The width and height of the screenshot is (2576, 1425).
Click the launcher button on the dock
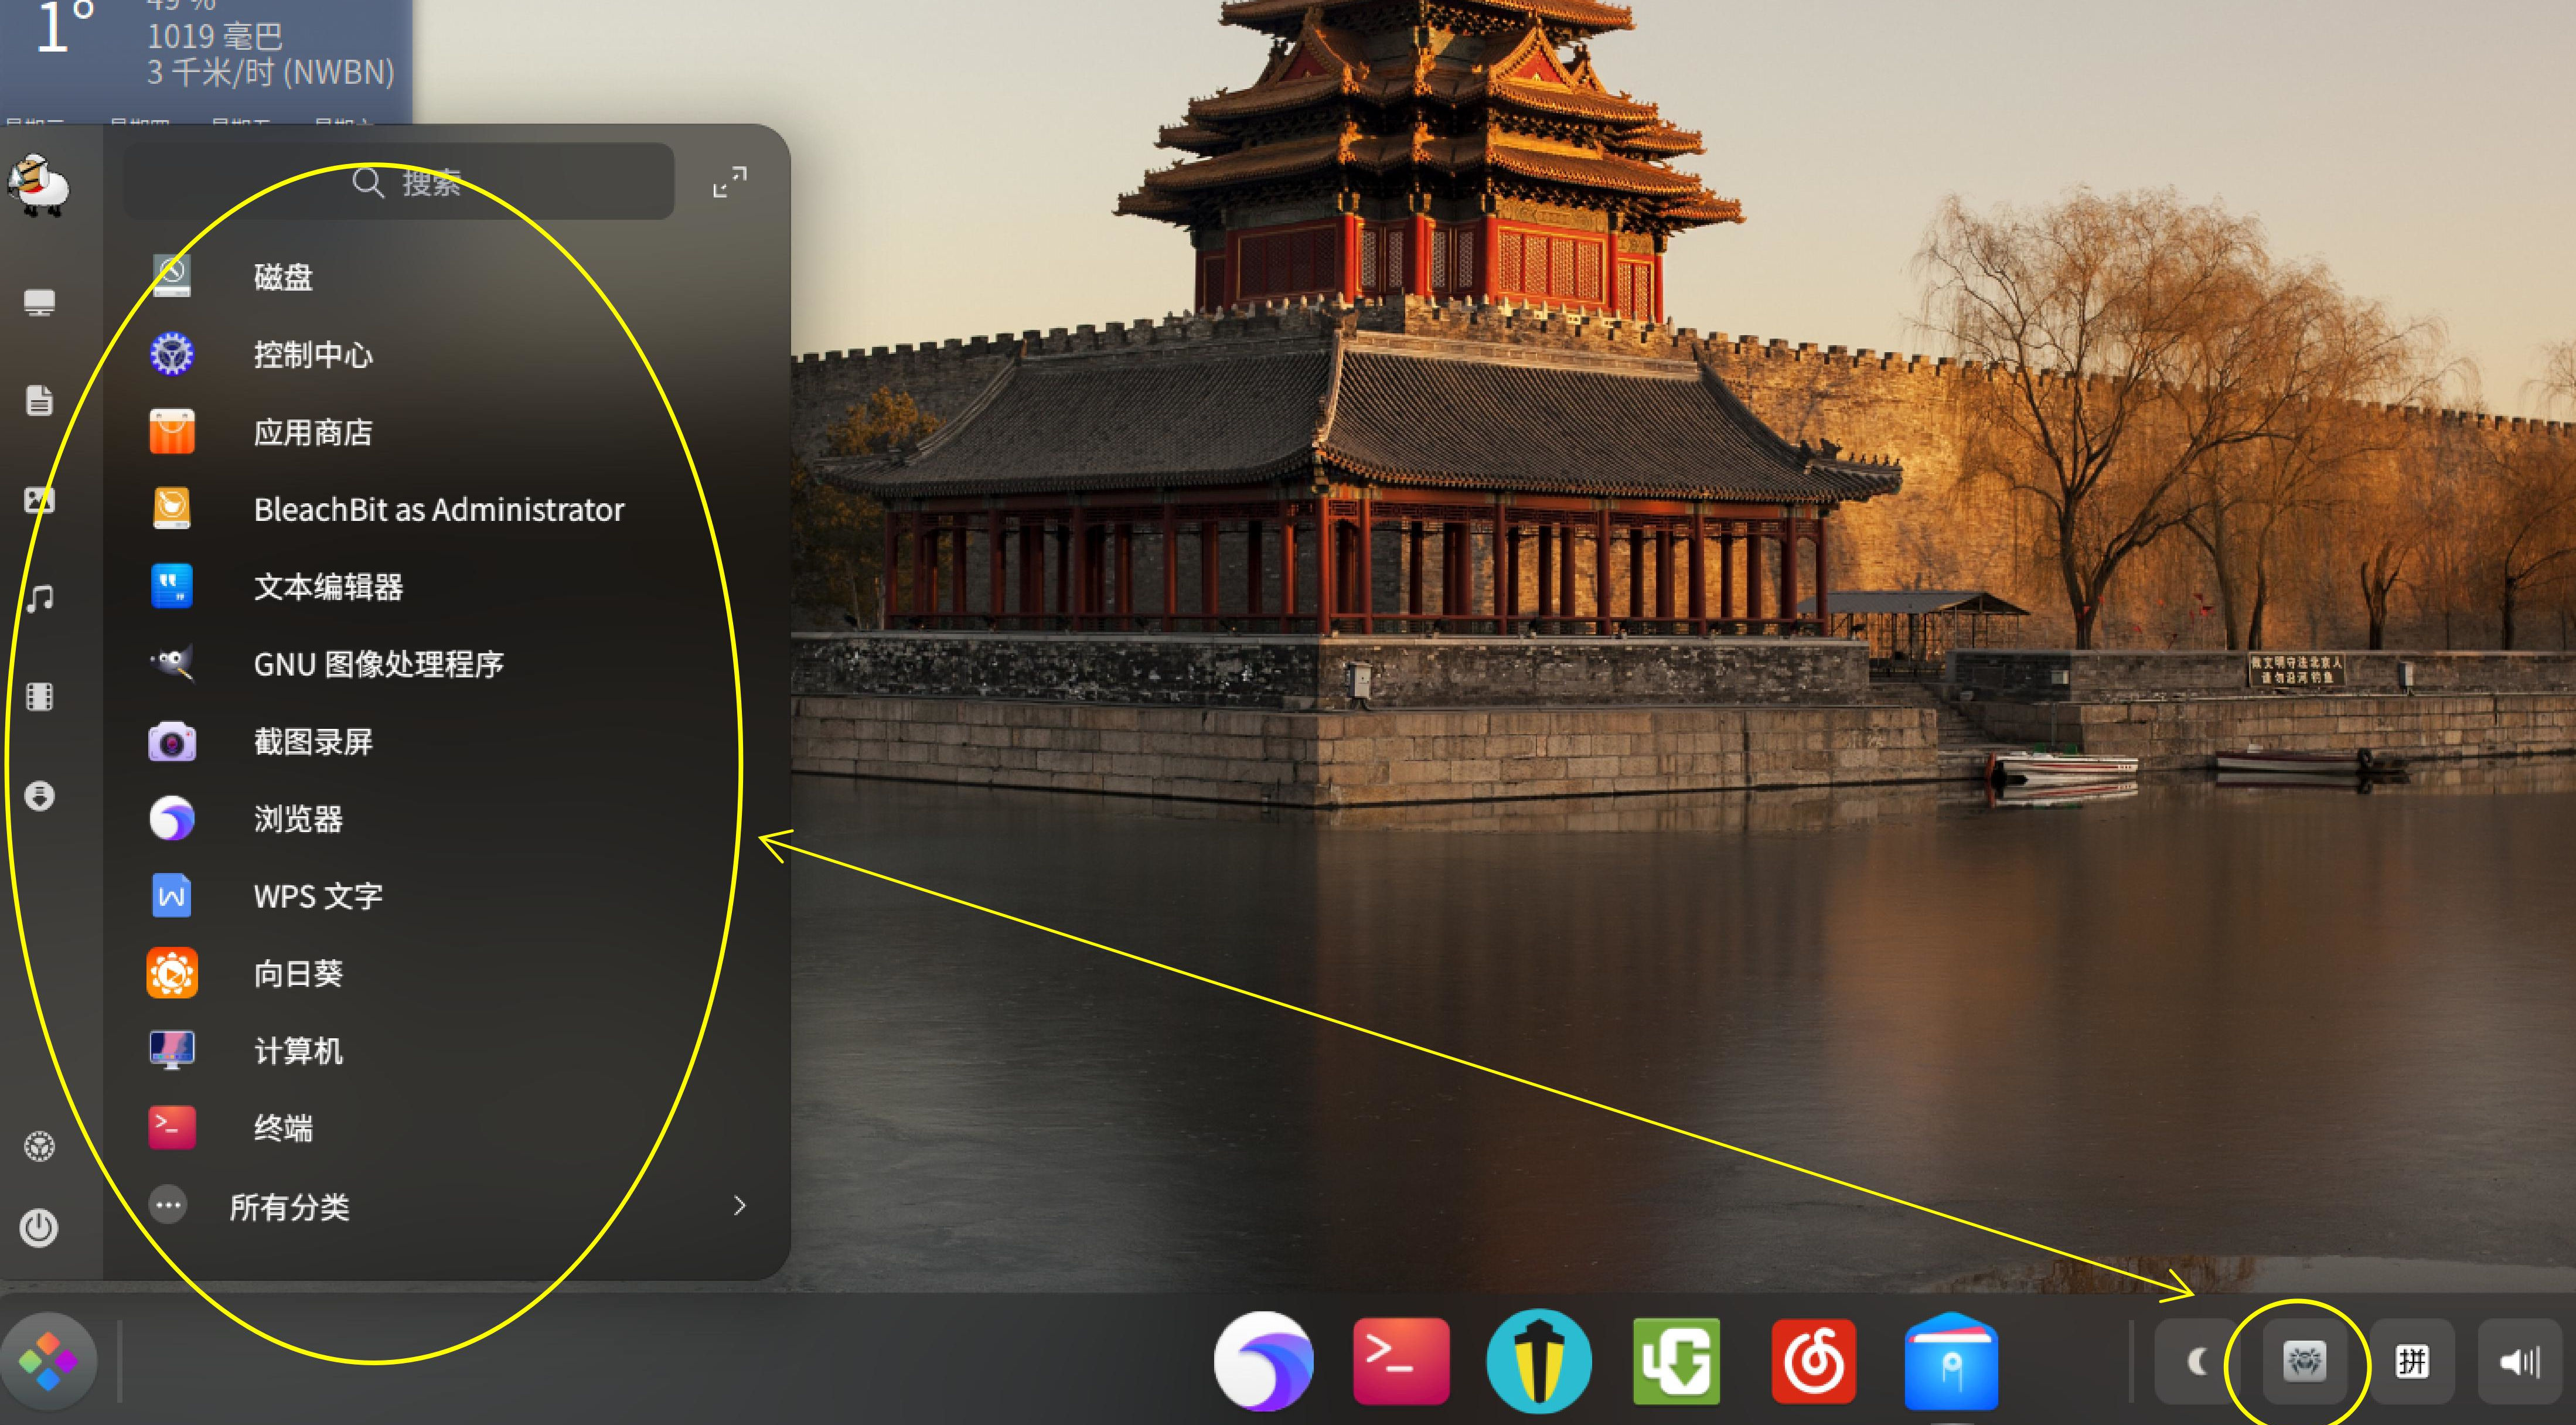click(x=48, y=1361)
